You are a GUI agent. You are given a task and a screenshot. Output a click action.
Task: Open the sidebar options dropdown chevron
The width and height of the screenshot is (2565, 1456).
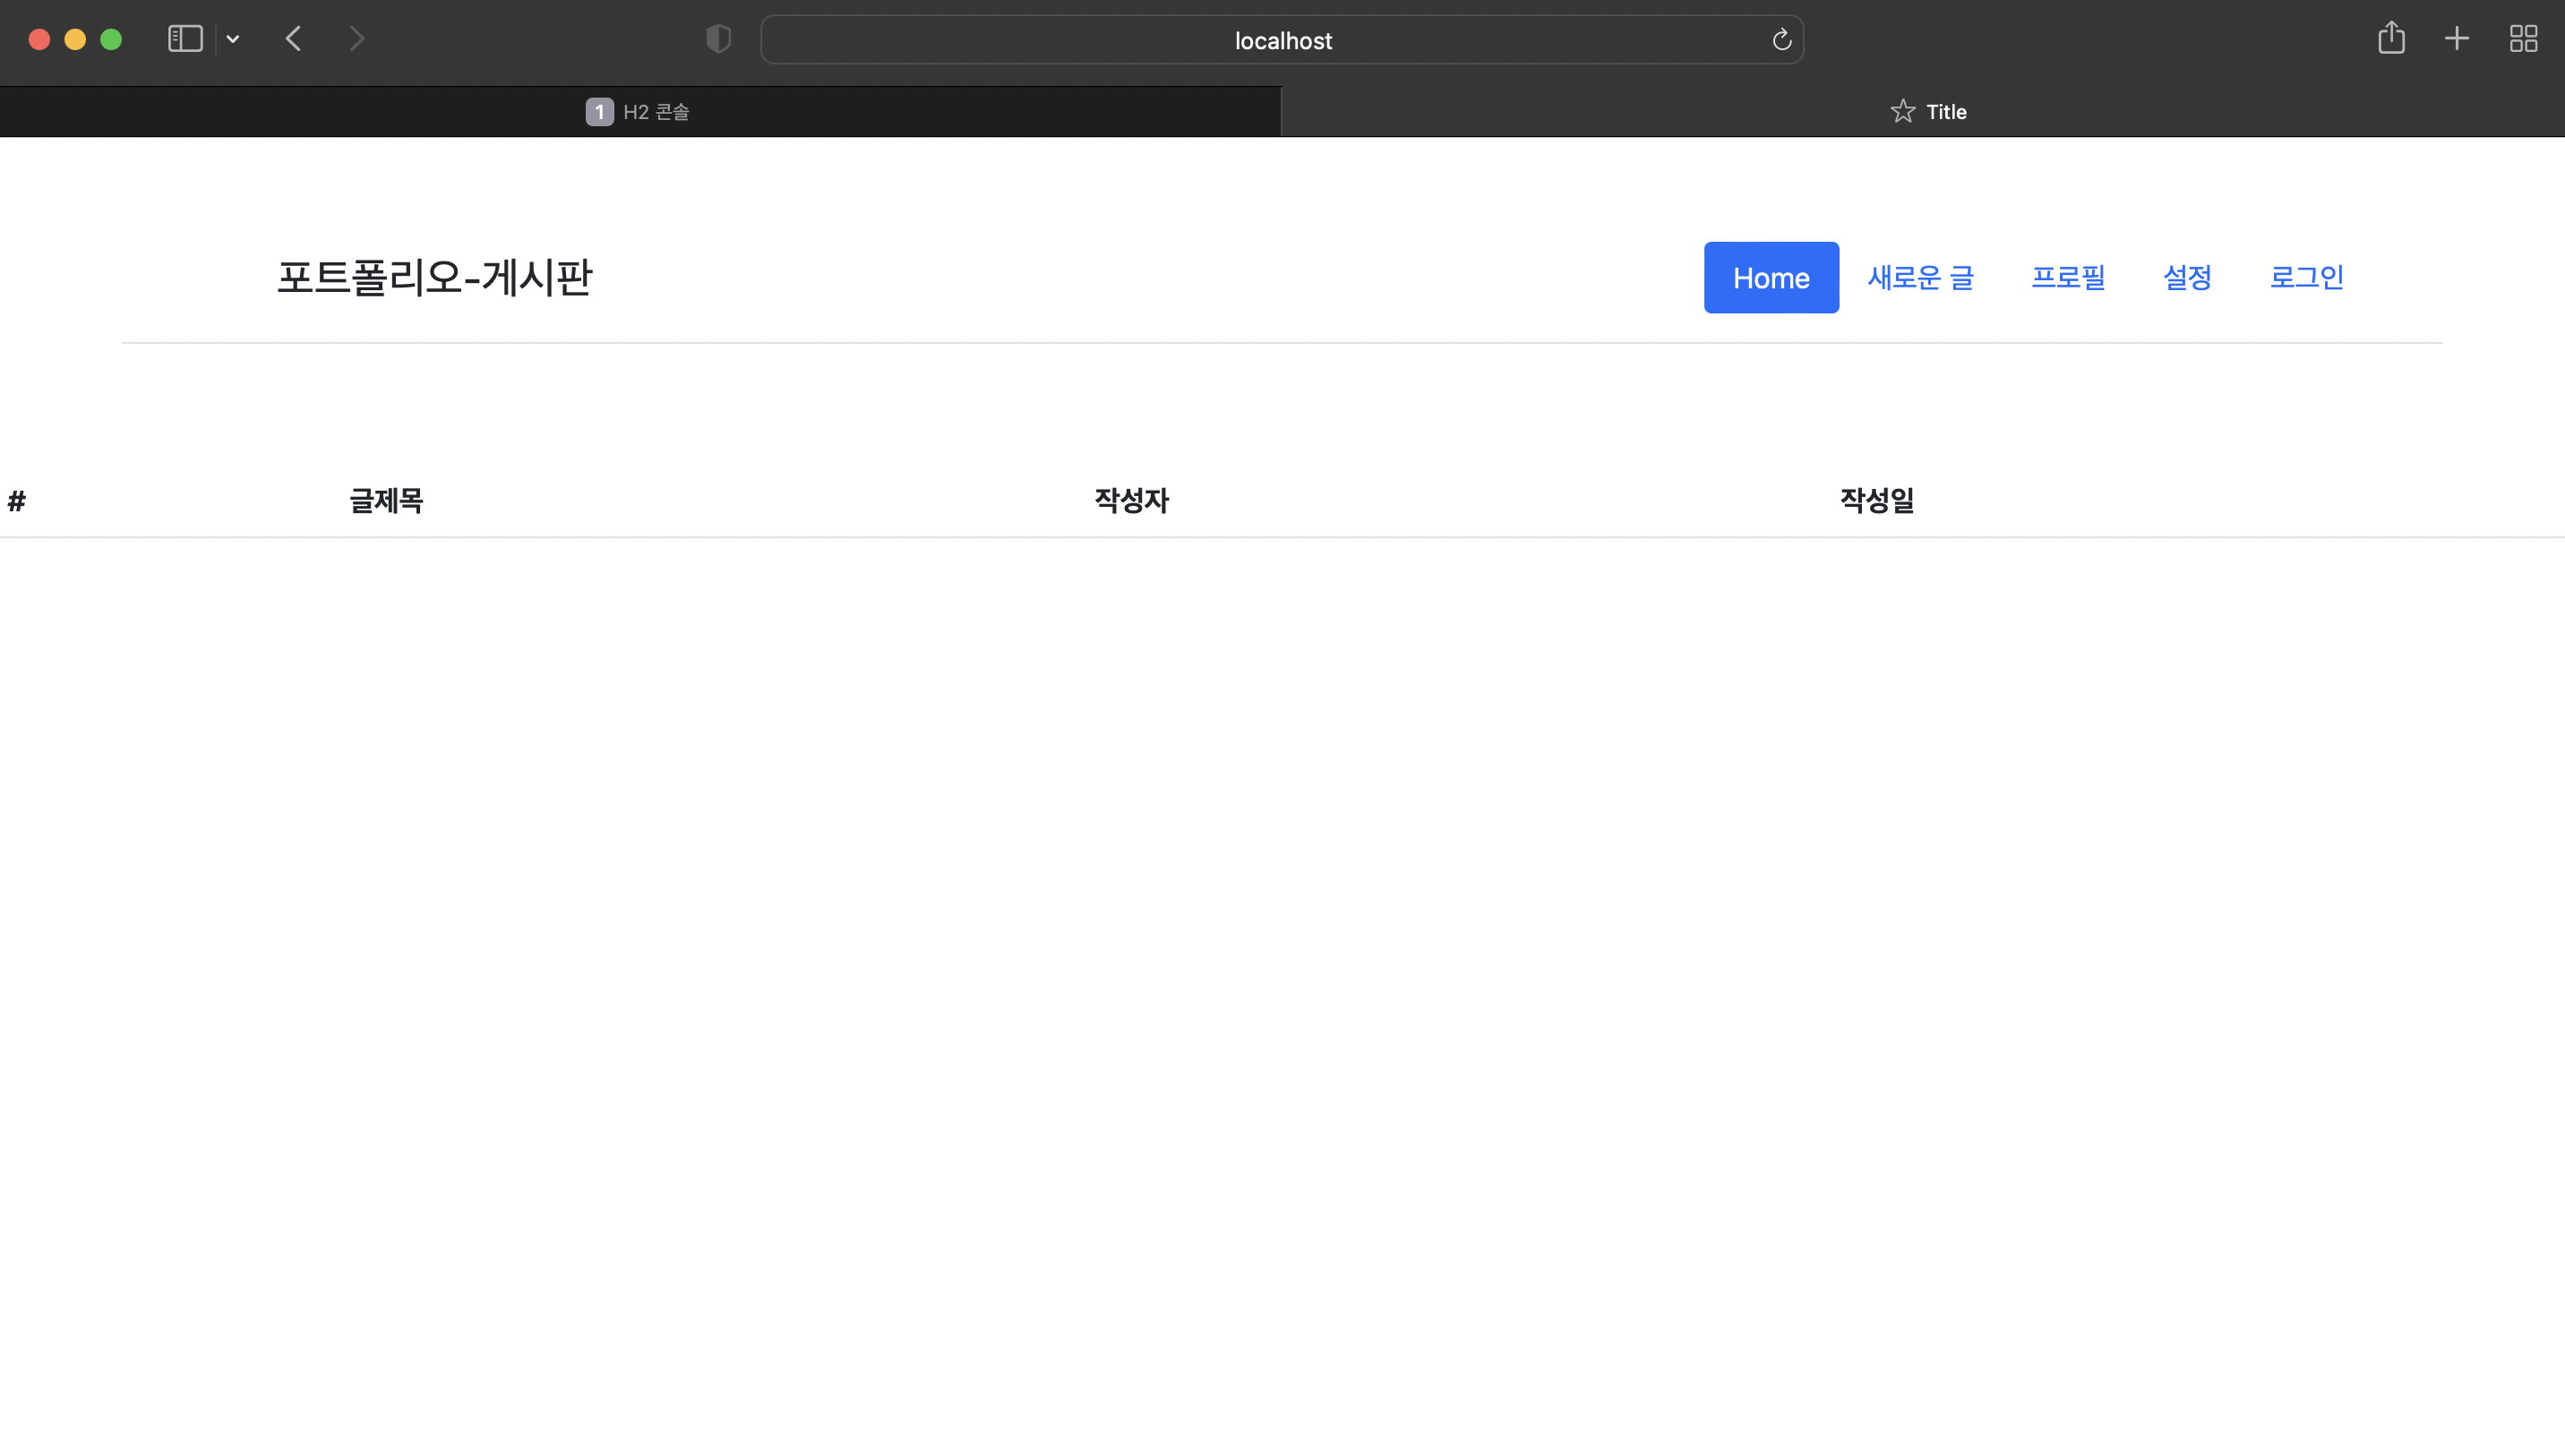[x=233, y=39]
